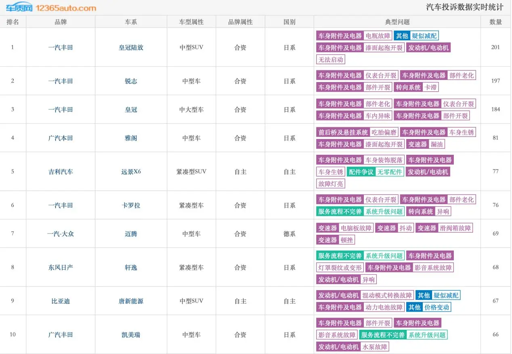
Task: Click the 车质网 12365auto.com logo
Action: click(x=51, y=8)
